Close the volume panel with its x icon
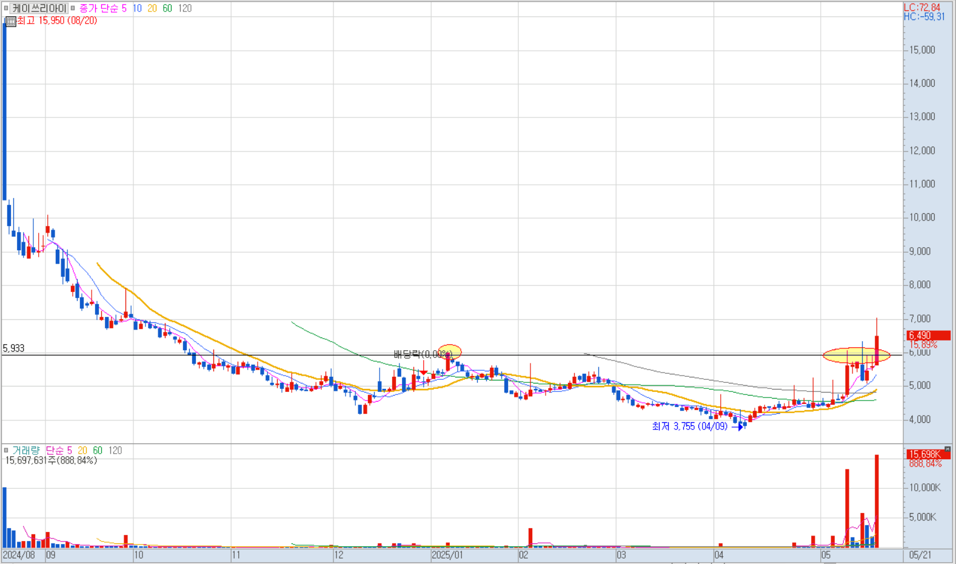Screen dimensions: 956x564 click(948, 449)
